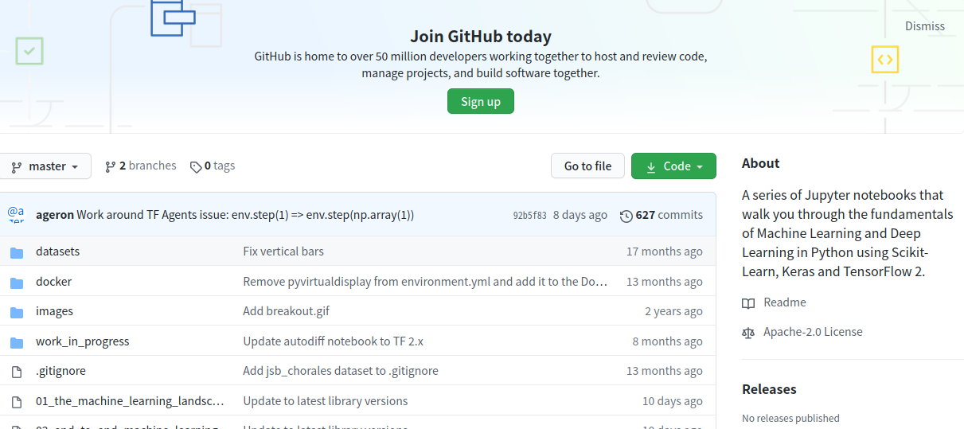View the 0 tags link
Image resolution: width=964 pixels, height=429 pixels.
pos(213,166)
